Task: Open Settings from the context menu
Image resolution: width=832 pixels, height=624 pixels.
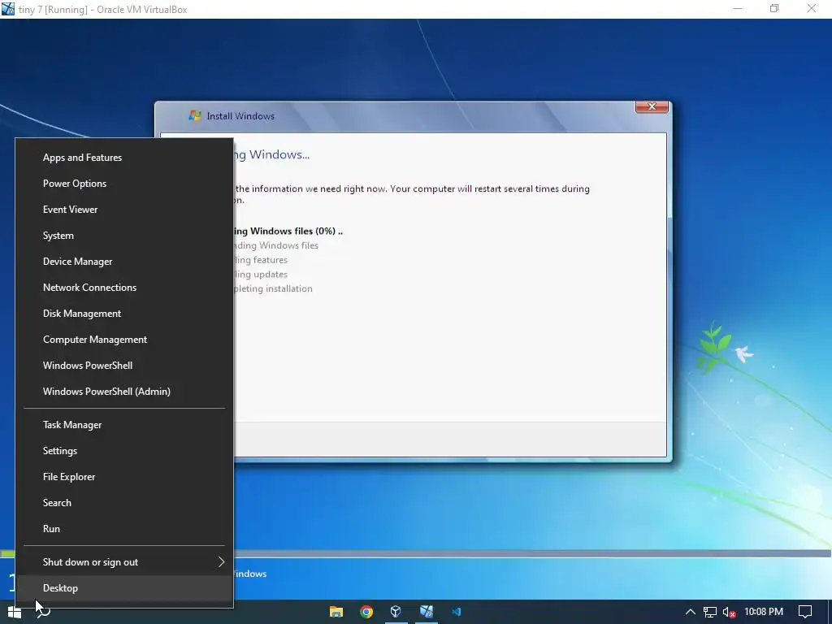Action: point(124,451)
